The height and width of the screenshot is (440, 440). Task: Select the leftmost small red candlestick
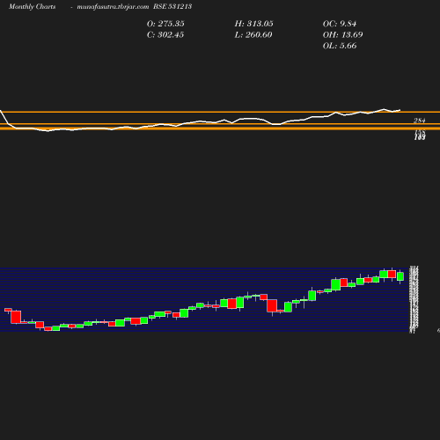click(x=8, y=310)
